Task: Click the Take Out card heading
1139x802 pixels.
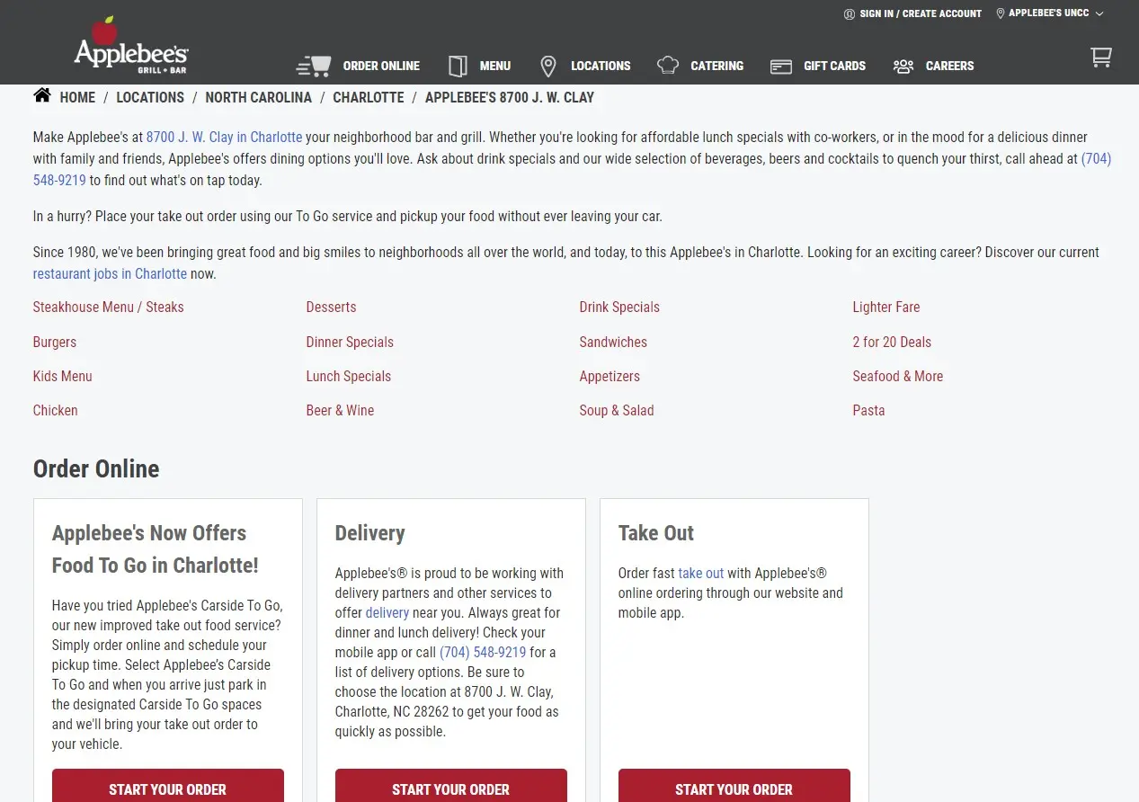Action: pyautogui.click(x=656, y=533)
